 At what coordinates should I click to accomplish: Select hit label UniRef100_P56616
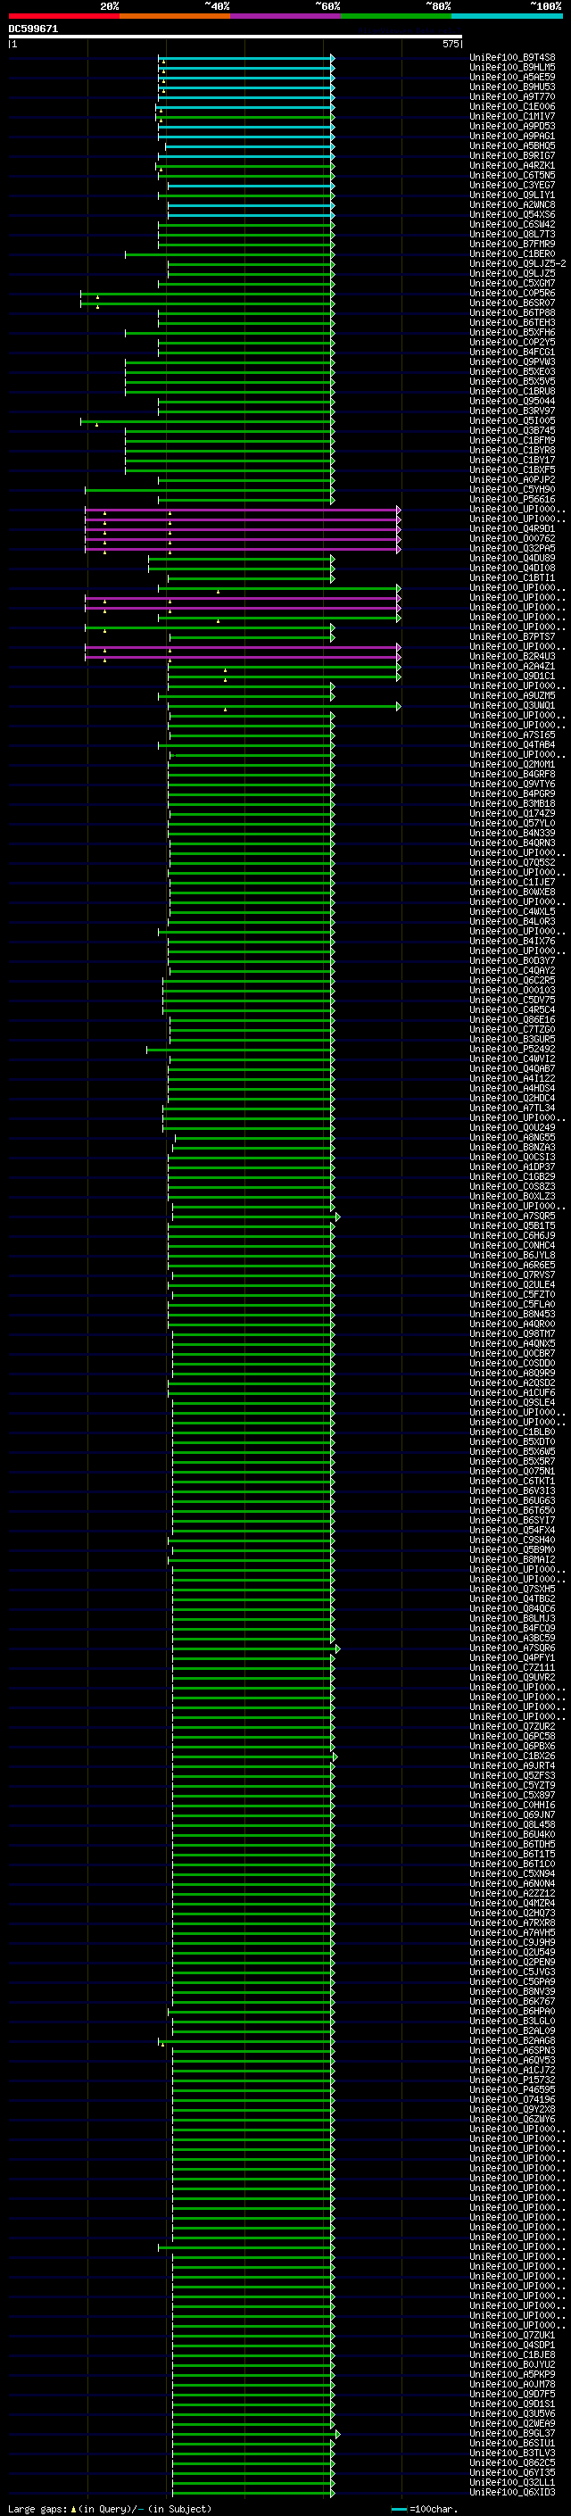point(512,499)
